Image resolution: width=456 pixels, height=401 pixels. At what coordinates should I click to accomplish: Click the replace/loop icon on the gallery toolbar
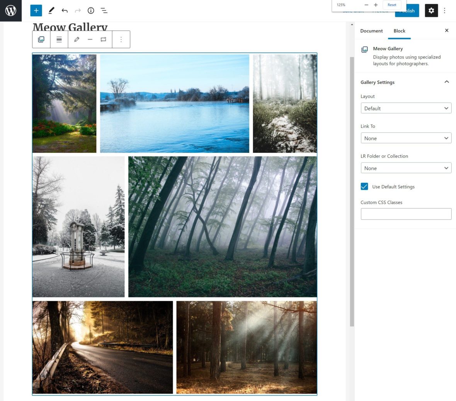(103, 39)
